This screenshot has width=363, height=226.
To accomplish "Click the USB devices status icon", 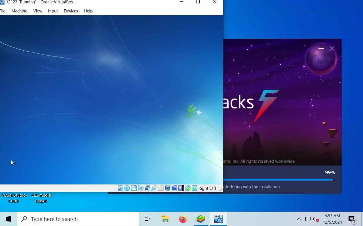I will (x=154, y=188).
